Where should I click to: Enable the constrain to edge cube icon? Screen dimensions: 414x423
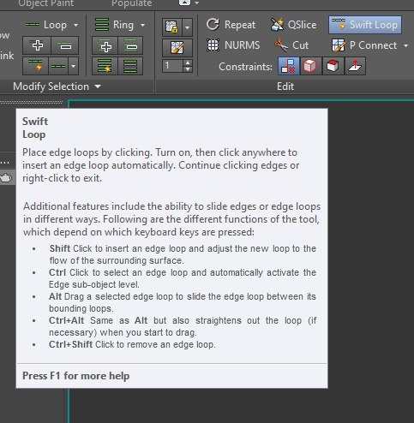coord(310,66)
